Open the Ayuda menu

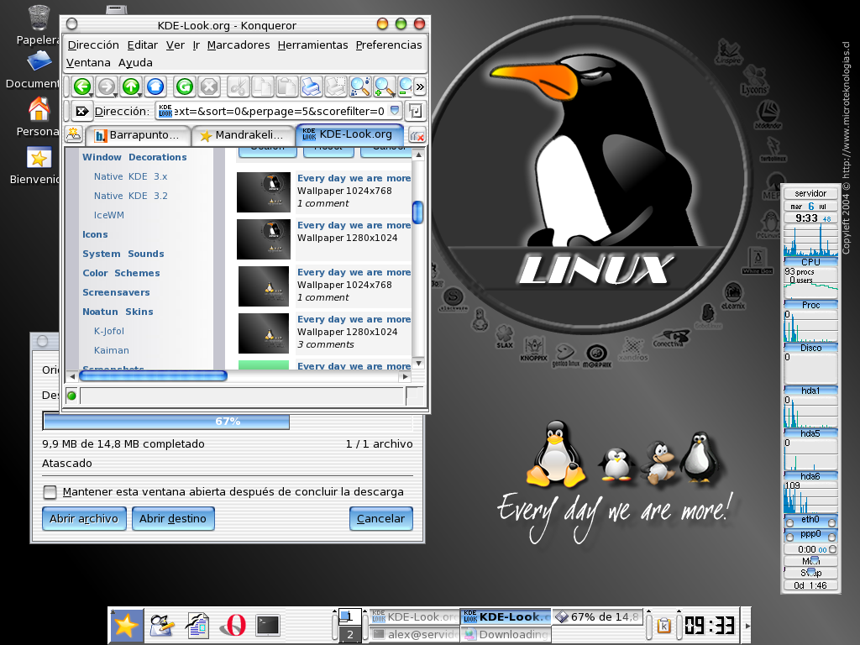click(x=135, y=62)
